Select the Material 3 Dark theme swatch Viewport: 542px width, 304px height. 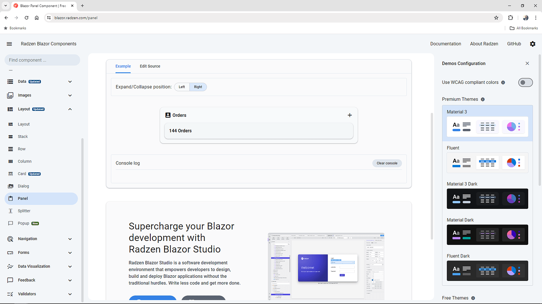pos(487,199)
